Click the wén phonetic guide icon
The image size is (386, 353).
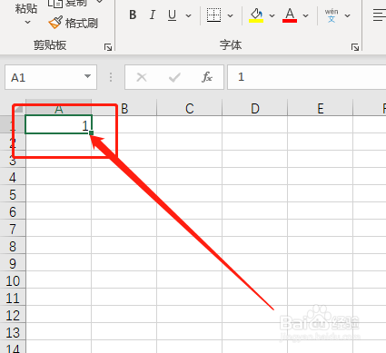332,15
